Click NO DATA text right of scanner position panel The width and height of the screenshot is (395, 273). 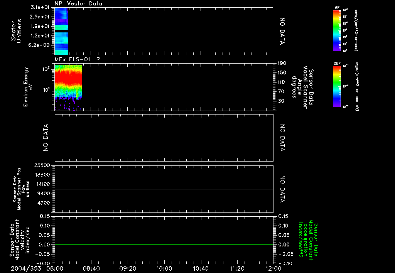(282, 189)
